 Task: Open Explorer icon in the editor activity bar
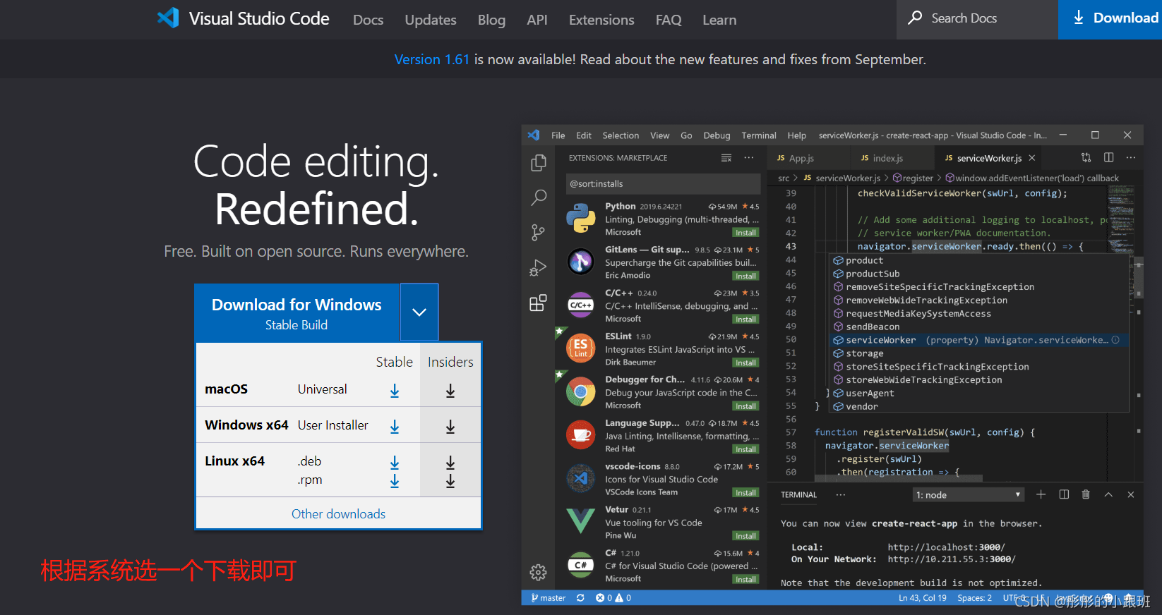(x=538, y=163)
